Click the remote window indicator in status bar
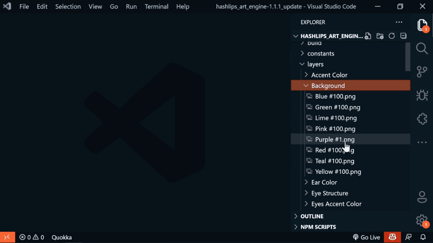The width and height of the screenshot is (433, 243). (7, 237)
